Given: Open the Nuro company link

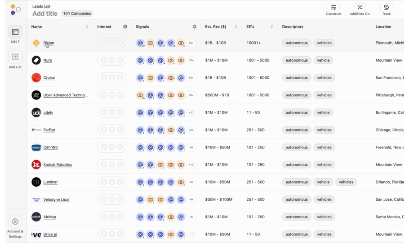Looking at the screenshot, I should 48,60.
